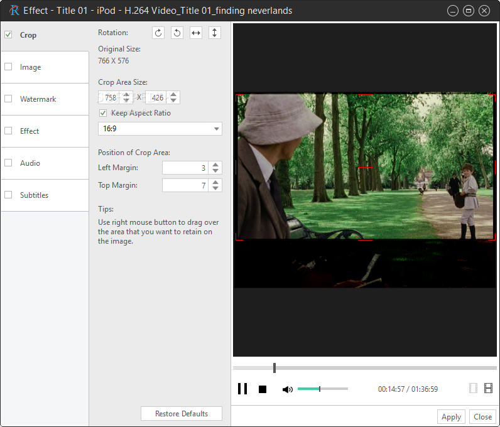Mute the speaker volume icon
Viewport: 500px width, 427px height.
[x=287, y=389]
